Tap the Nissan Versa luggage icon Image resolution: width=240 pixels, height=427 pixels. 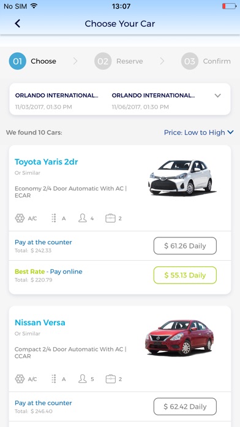pyautogui.click(x=110, y=379)
